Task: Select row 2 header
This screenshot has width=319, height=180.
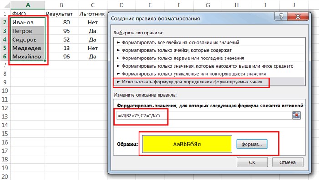Action: [x=5, y=22]
